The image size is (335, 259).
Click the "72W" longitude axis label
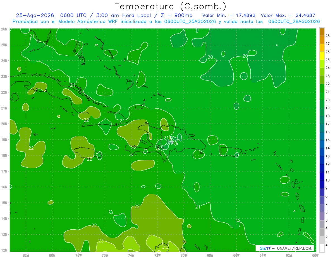(157, 255)
